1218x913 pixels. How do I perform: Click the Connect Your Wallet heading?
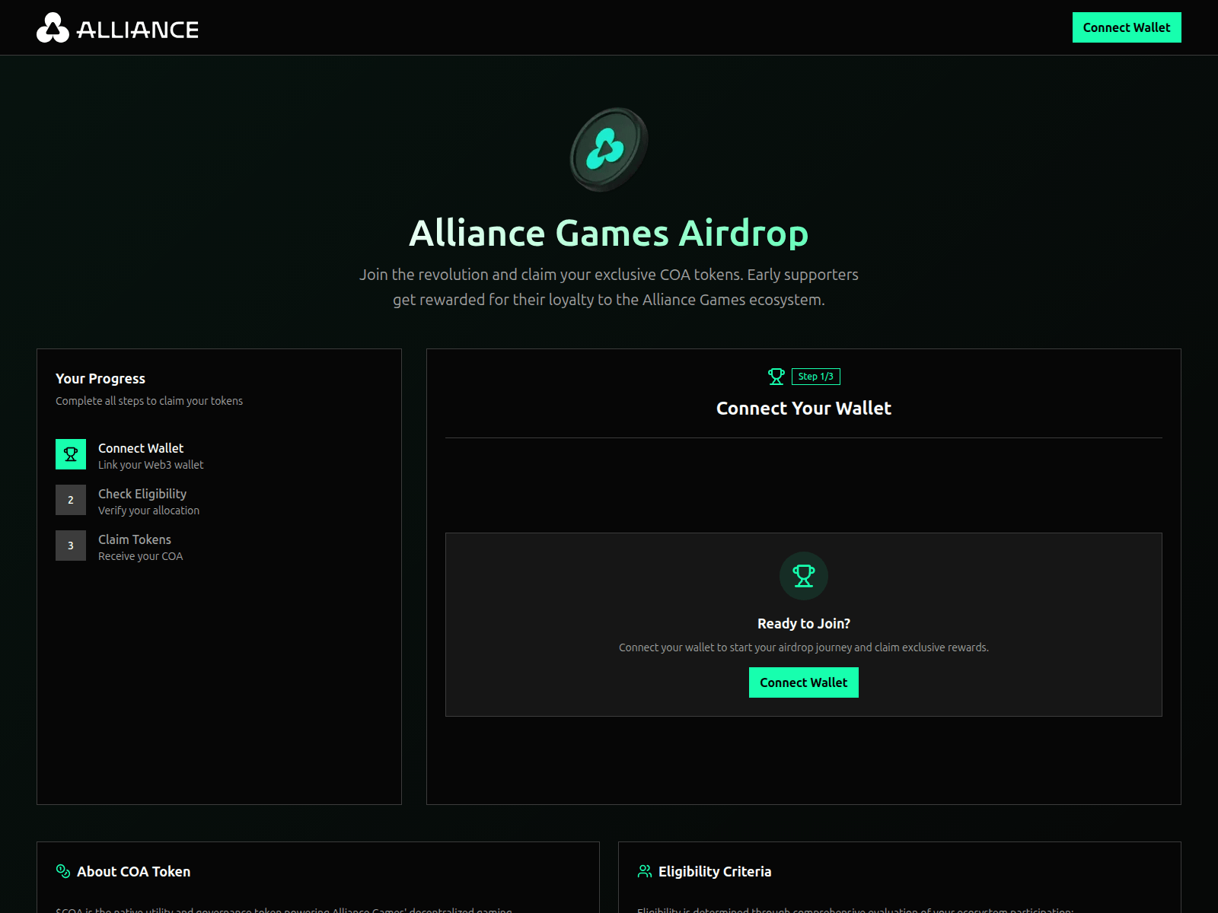tap(804, 409)
